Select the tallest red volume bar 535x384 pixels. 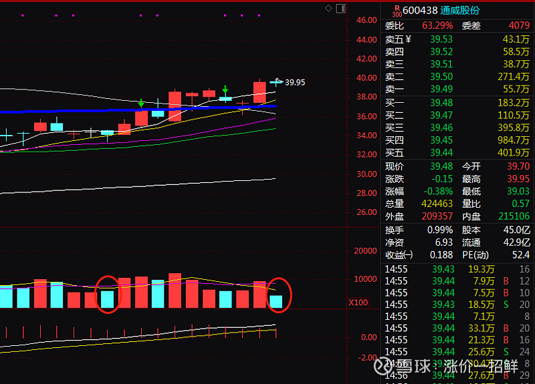point(175,291)
